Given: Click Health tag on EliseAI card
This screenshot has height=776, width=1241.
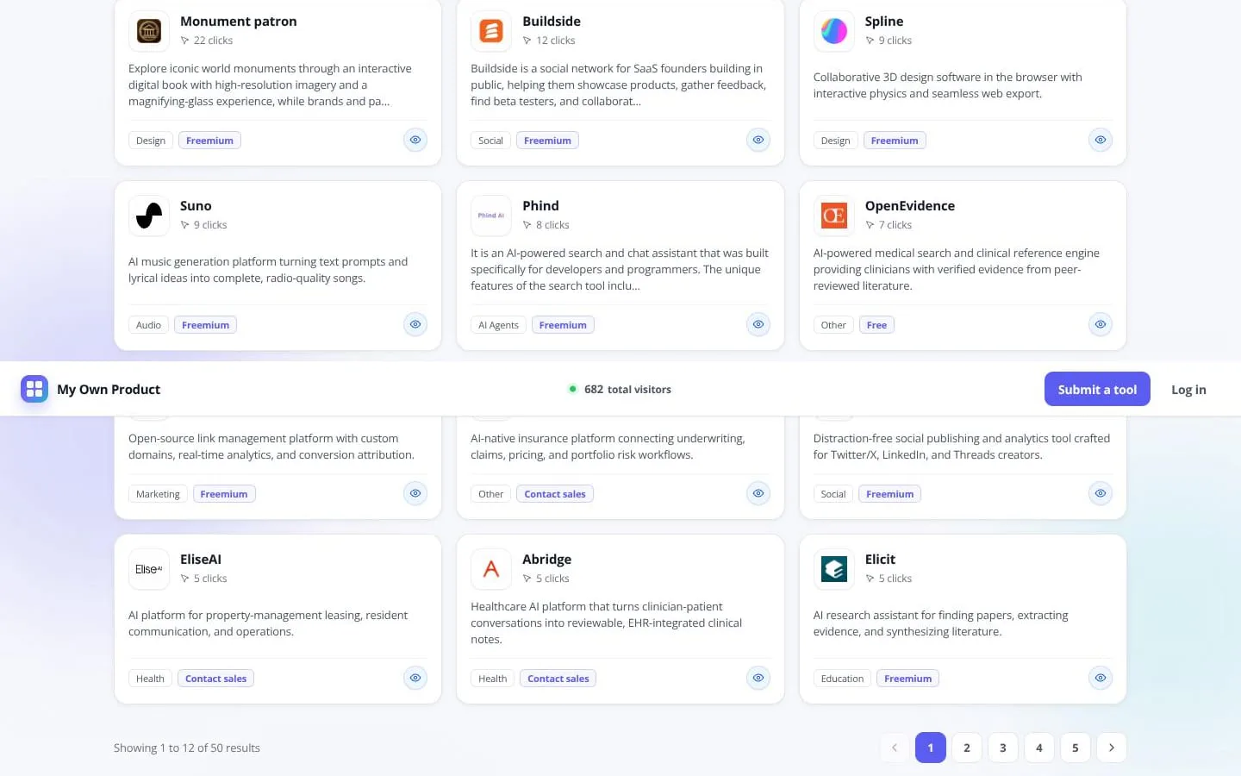Looking at the screenshot, I should point(150,679).
